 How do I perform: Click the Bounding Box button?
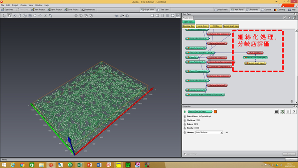coord(189,26)
